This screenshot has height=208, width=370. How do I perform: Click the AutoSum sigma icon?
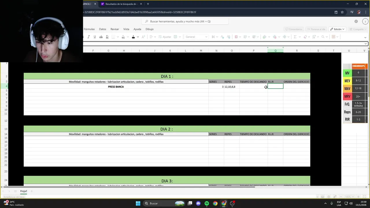point(295,37)
